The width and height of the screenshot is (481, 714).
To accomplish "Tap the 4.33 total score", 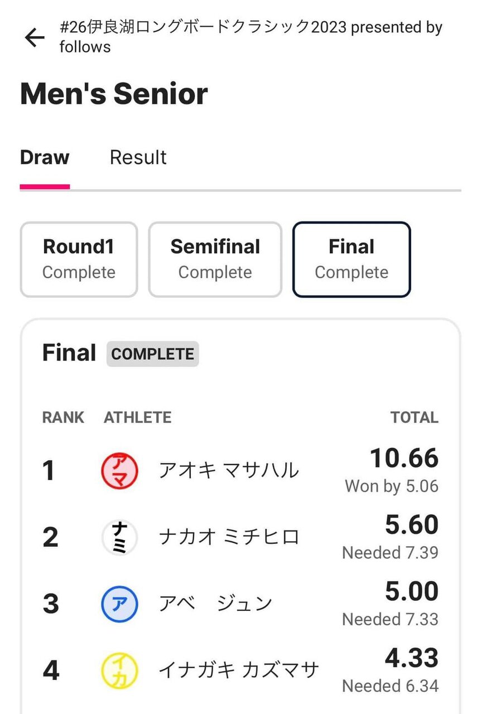I will point(412,658).
